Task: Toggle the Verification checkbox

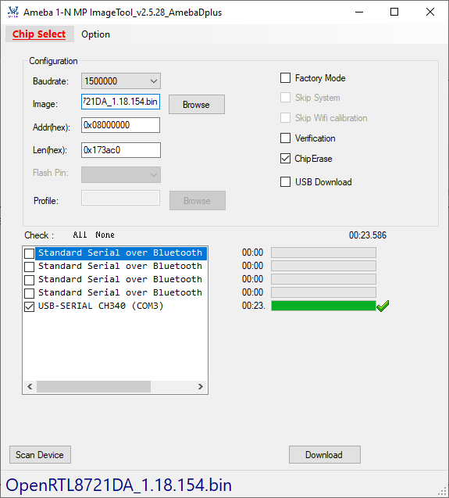Action: pyautogui.click(x=285, y=138)
